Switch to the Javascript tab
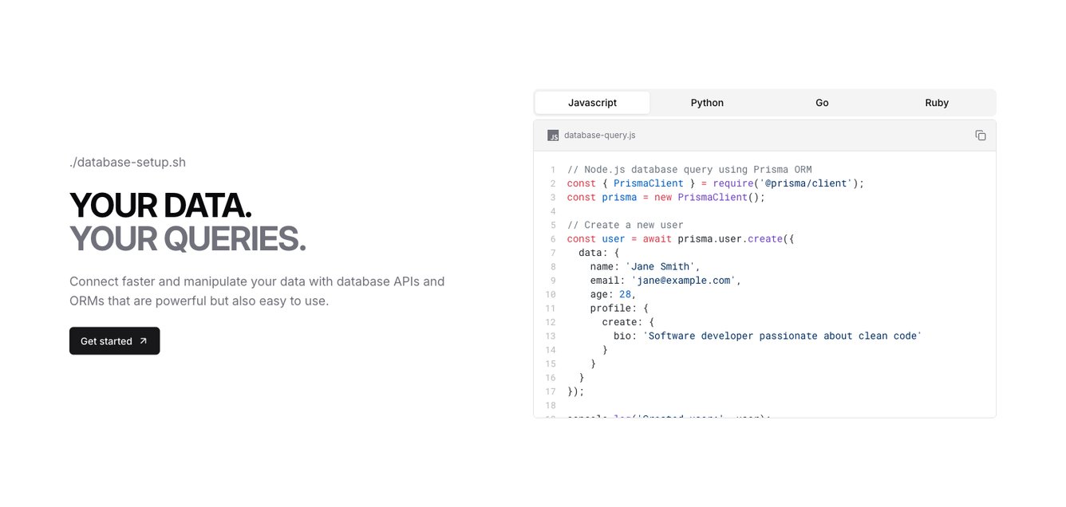Image resolution: width=1066 pixels, height=507 pixels. (592, 103)
